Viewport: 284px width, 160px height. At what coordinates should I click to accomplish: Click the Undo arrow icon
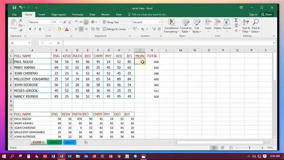click(x=21, y=8)
